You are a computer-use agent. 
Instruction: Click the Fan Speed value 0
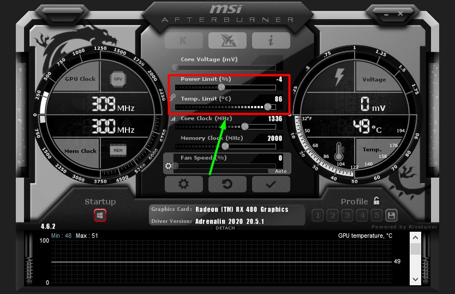pyautogui.click(x=280, y=158)
